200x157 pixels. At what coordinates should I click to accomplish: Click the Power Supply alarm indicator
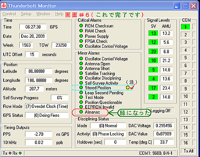(x=81, y=36)
